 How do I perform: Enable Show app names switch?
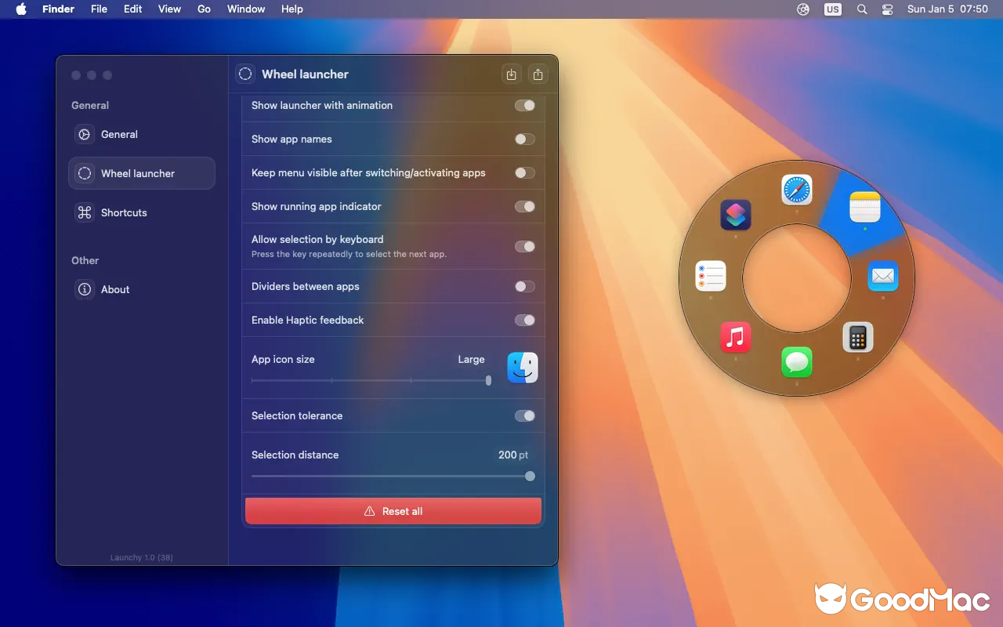pos(525,139)
